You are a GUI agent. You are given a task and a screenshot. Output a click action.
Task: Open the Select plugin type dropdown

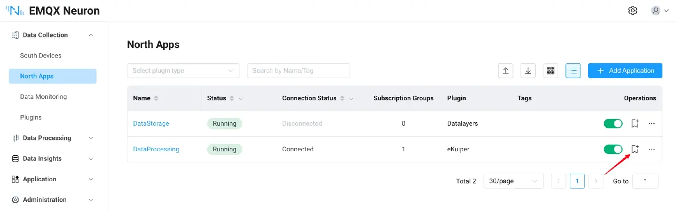tap(183, 70)
